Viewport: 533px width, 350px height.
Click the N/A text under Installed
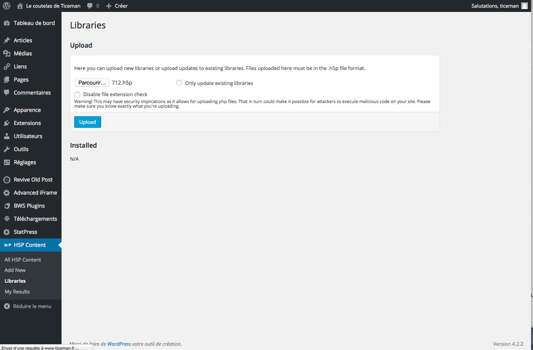point(74,159)
